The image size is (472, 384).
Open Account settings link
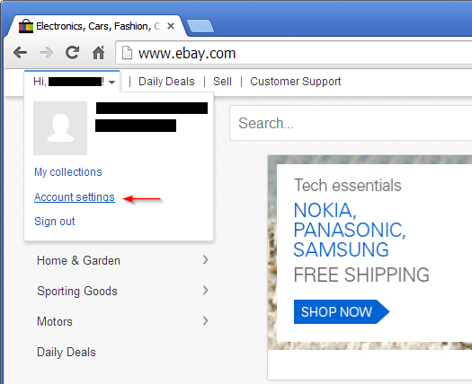[x=75, y=197]
